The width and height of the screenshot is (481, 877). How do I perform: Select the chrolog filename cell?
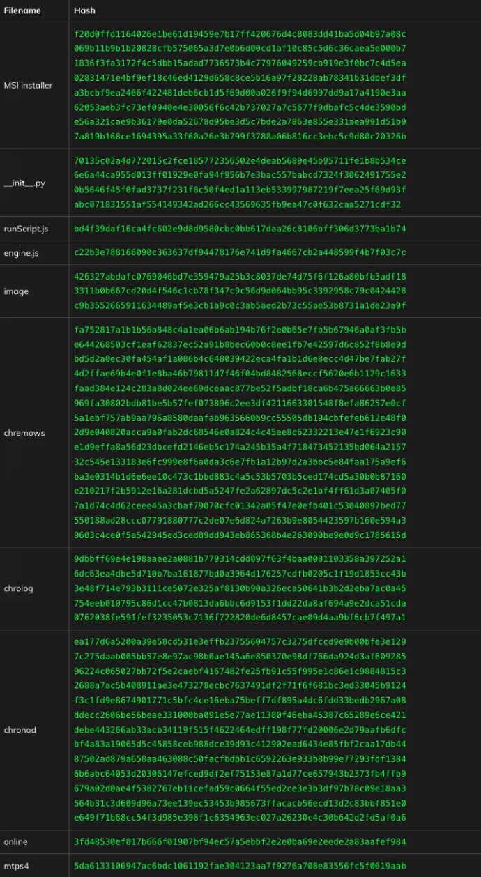pyautogui.click(x=18, y=588)
